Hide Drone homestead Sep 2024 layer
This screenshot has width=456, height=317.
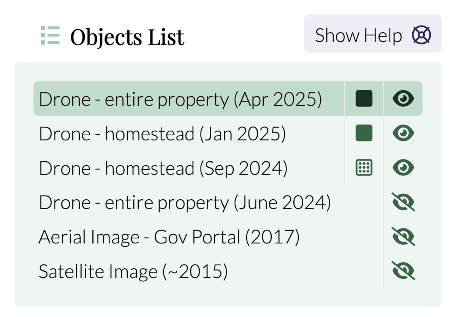tap(403, 168)
